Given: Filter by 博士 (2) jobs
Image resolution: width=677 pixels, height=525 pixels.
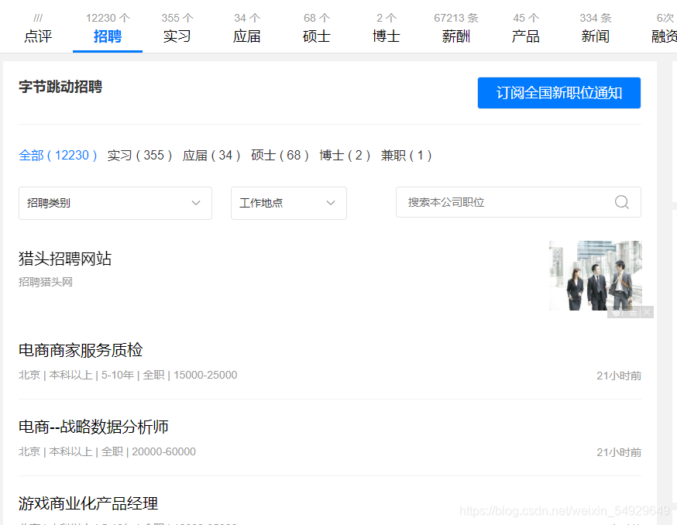Looking at the screenshot, I should pyautogui.click(x=345, y=156).
